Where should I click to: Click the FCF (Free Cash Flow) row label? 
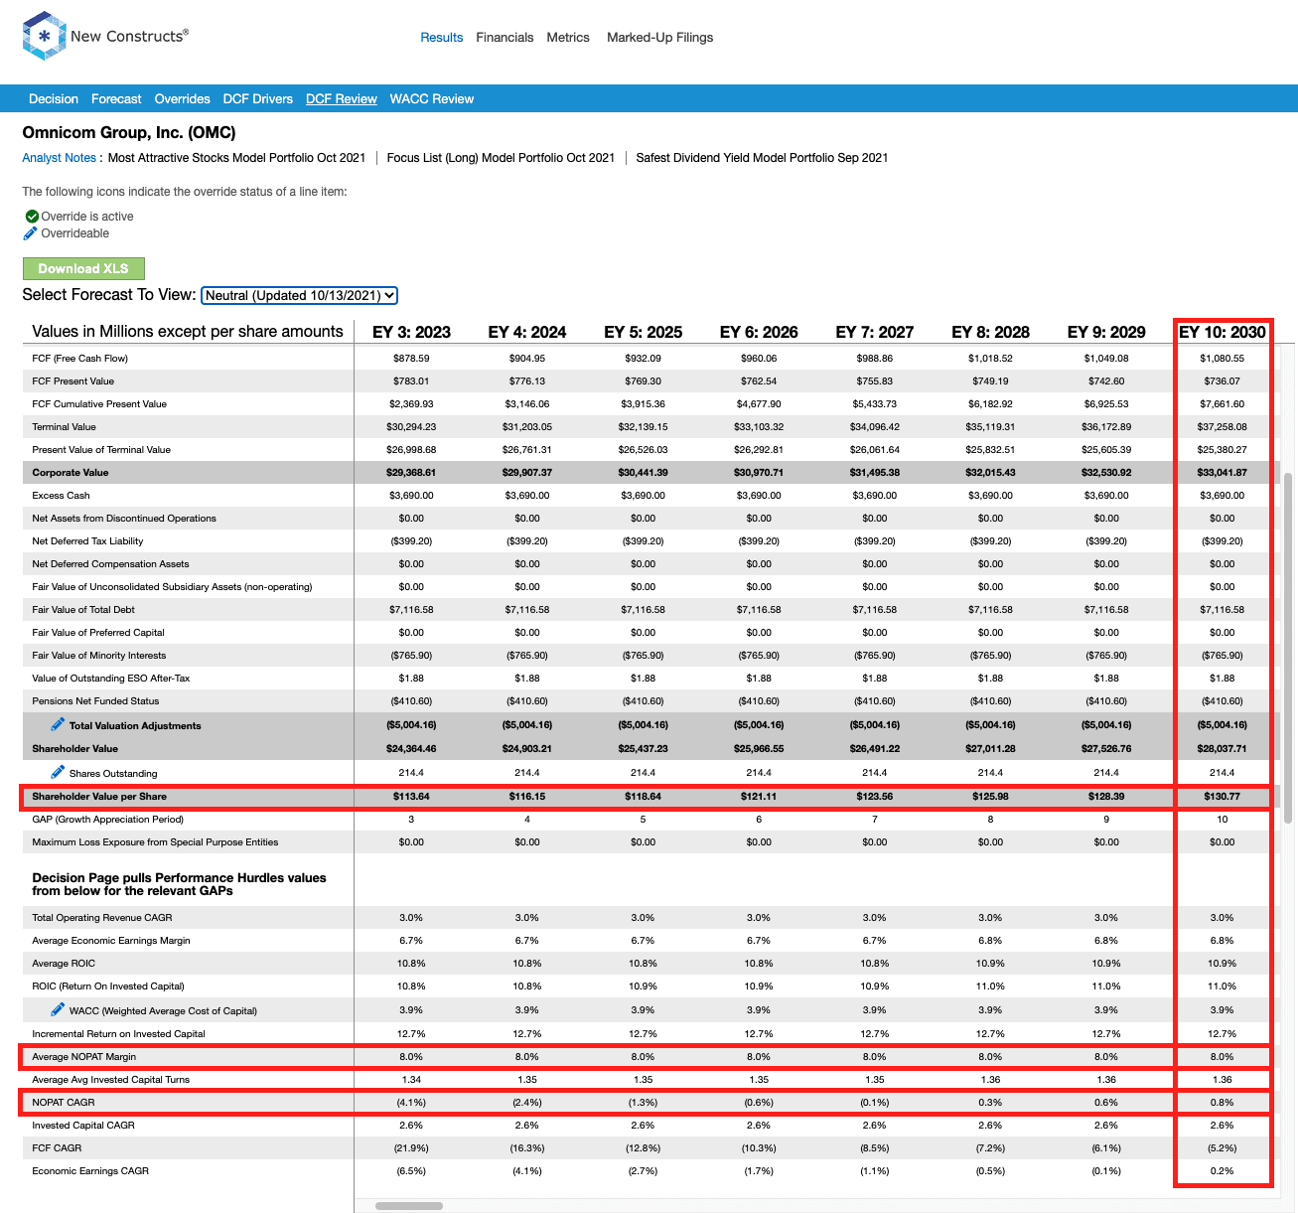(x=80, y=359)
